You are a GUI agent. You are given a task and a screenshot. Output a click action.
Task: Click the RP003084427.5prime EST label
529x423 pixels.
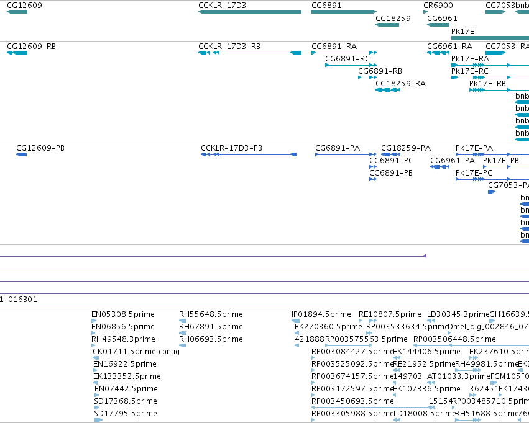click(x=352, y=352)
